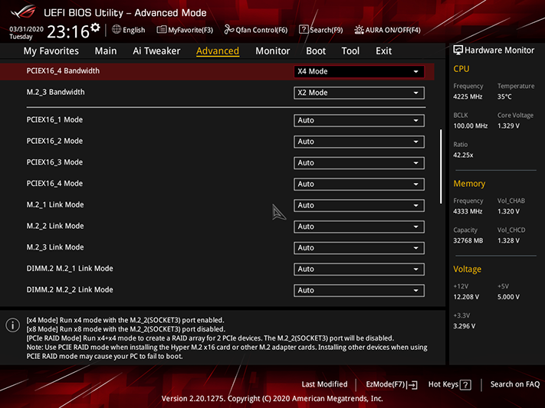545x408 pixels.
Task: Click Capacity value 32768 MB
Action: pyautogui.click(x=468, y=240)
